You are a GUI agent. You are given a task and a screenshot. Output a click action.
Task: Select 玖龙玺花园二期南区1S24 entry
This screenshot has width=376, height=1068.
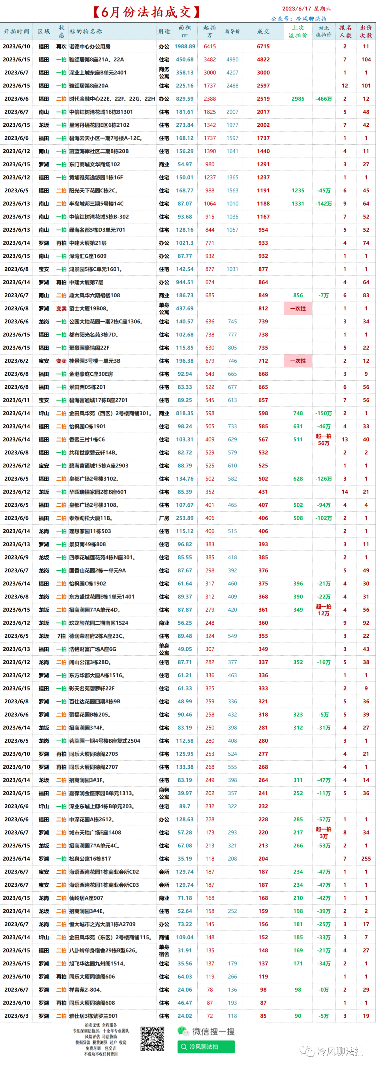[x=99, y=623]
